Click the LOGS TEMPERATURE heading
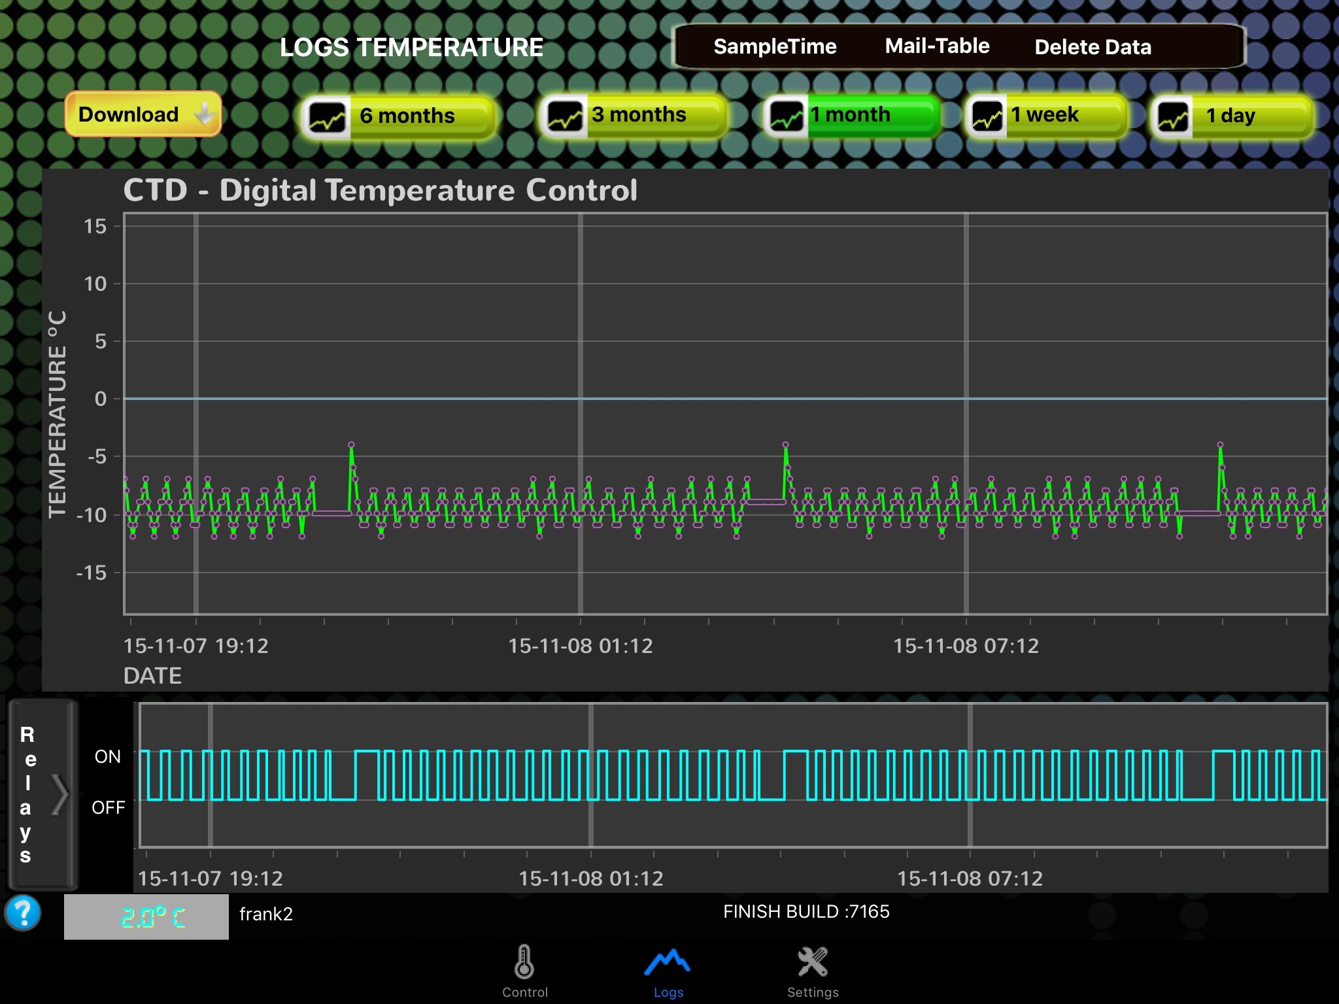Screen dimensions: 1339x1004 click(411, 47)
